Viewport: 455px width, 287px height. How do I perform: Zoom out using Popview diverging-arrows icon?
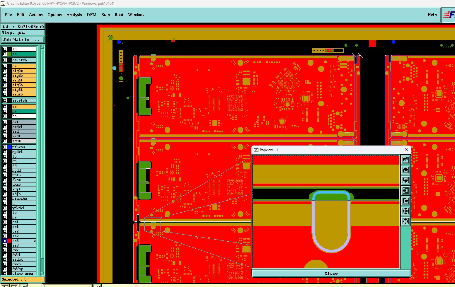point(405,221)
